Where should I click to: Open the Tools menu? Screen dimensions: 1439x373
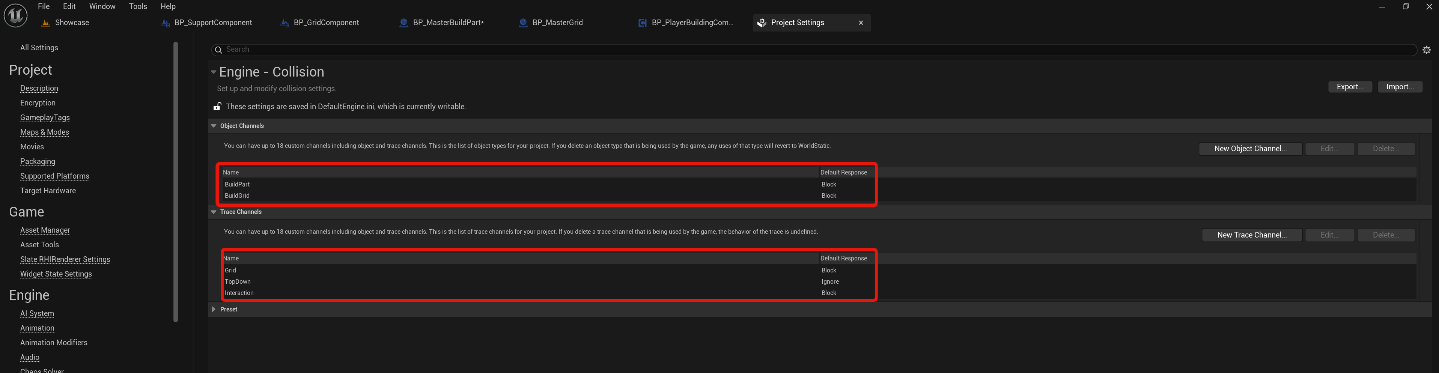pos(137,7)
